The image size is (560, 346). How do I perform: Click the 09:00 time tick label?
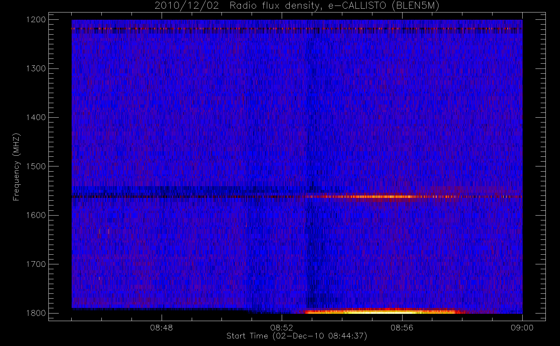click(x=522, y=328)
